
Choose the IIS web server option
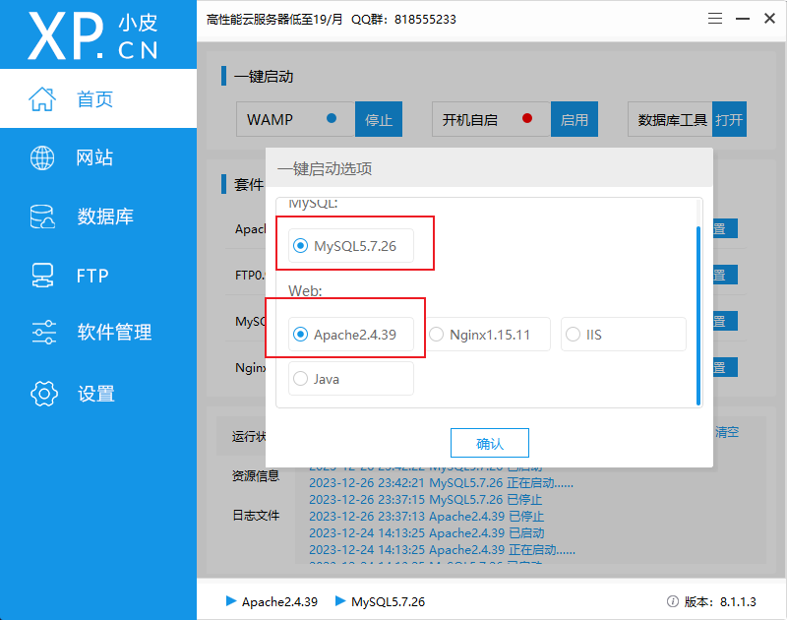[624, 334]
